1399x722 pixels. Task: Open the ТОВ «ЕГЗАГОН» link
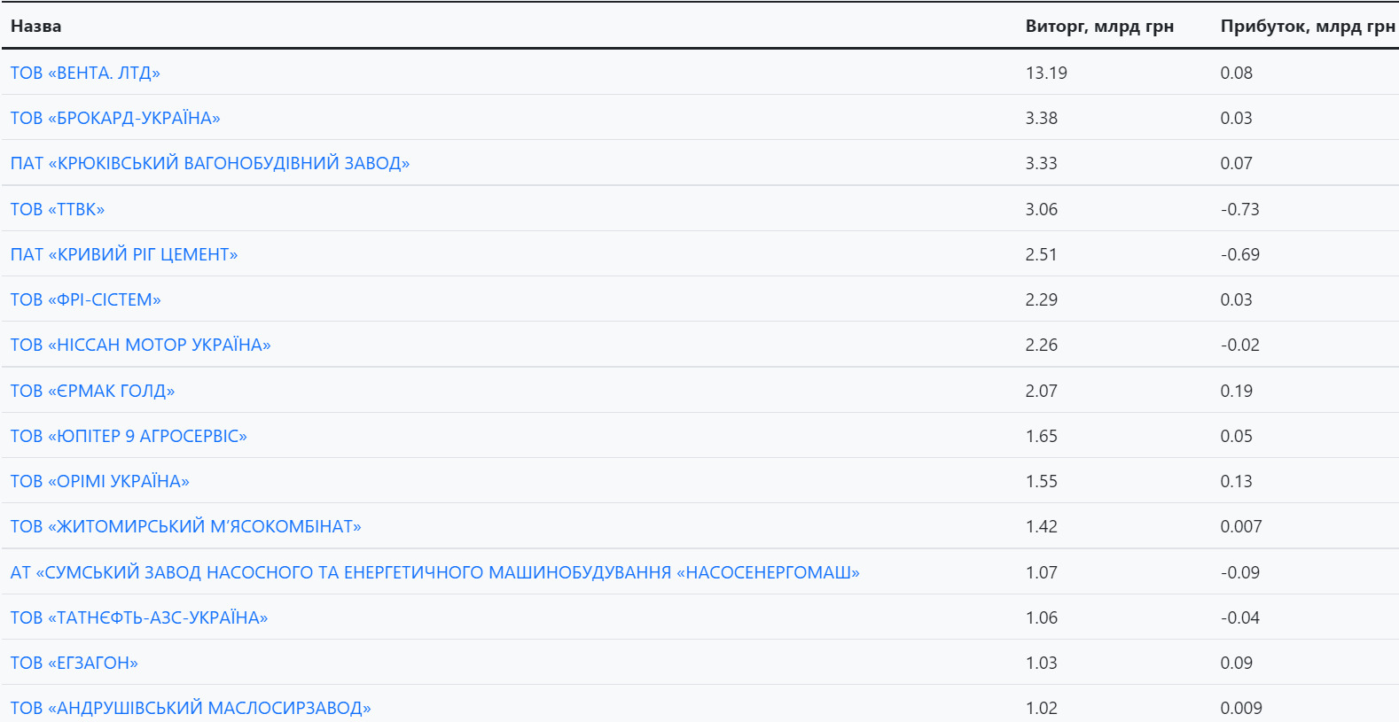[74, 663]
